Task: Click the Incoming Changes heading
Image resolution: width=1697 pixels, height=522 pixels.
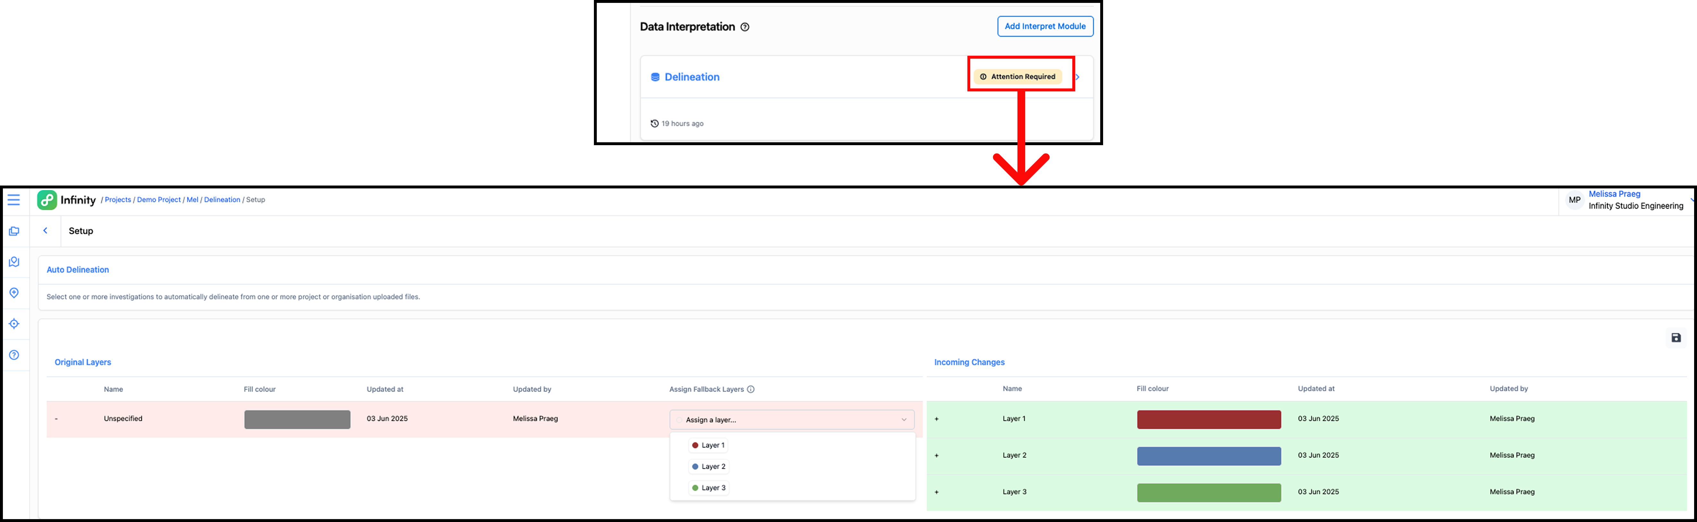Action: tap(969, 362)
